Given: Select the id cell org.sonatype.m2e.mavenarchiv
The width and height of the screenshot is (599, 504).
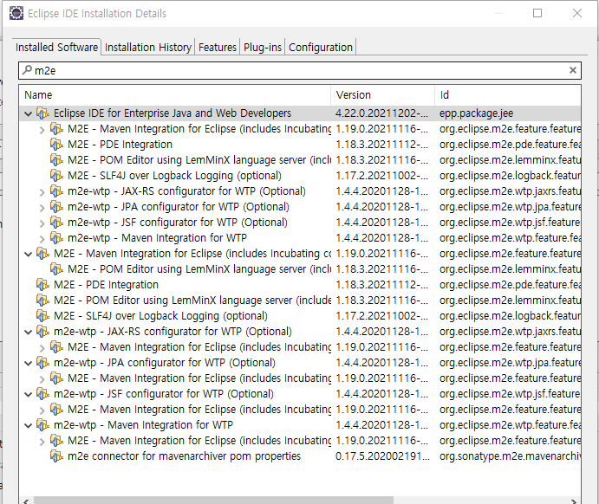Looking at the screenshot, I should click(x=510, y=456).
